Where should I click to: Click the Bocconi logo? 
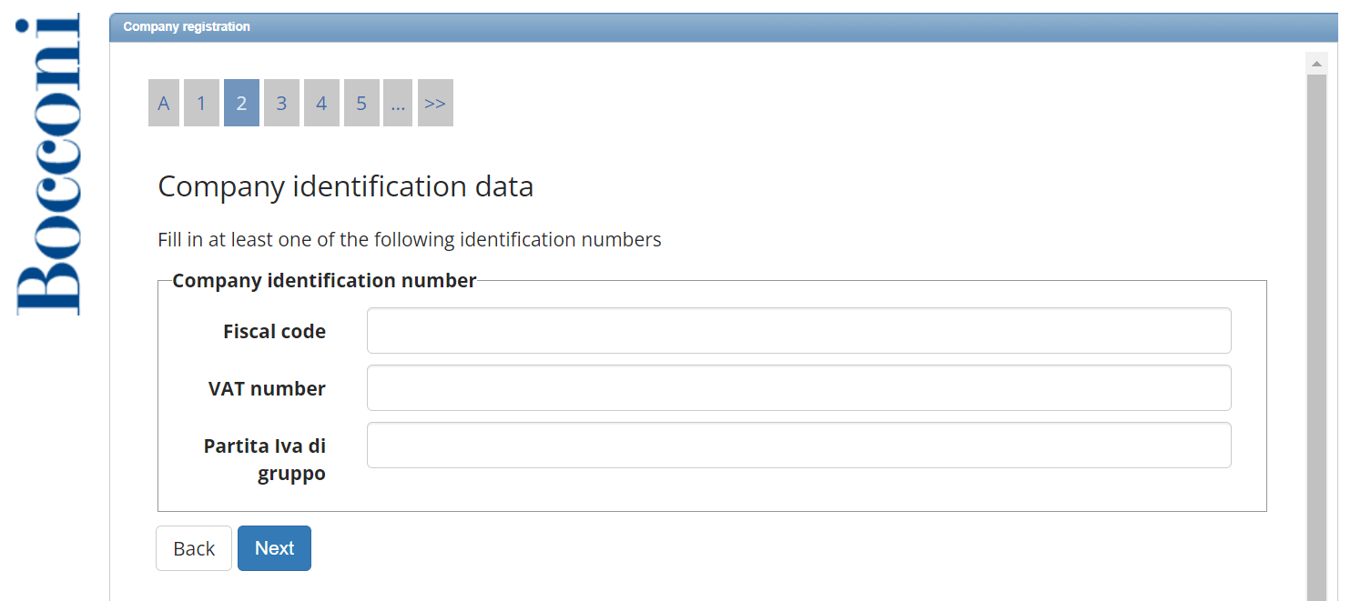(x=47, y=159)
